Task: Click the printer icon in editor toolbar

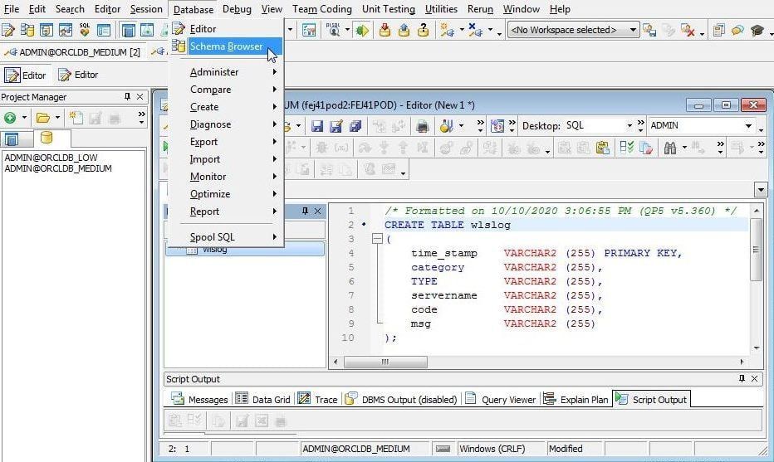Action: (422, 126)
